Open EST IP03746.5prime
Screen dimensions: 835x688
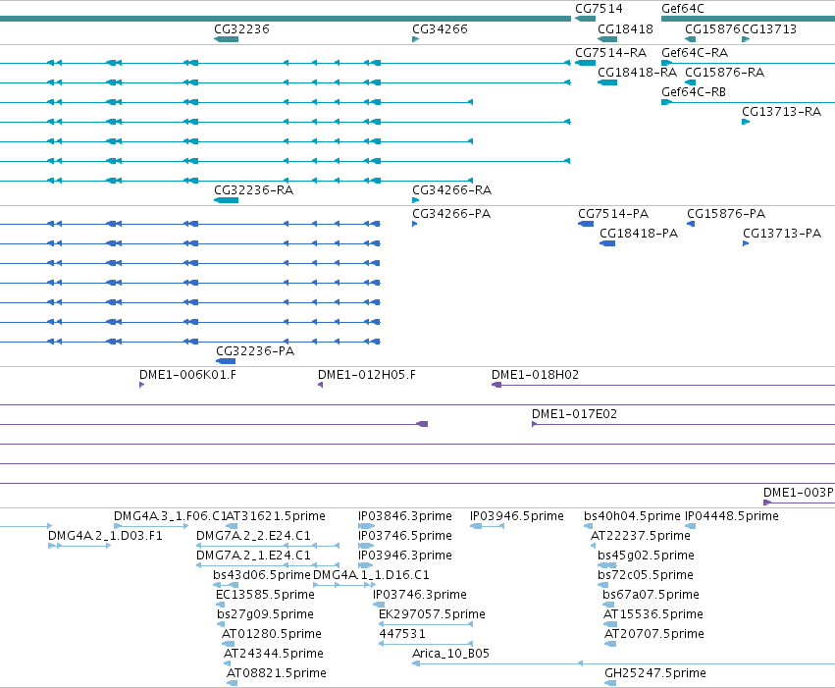[x=404, y=536]
